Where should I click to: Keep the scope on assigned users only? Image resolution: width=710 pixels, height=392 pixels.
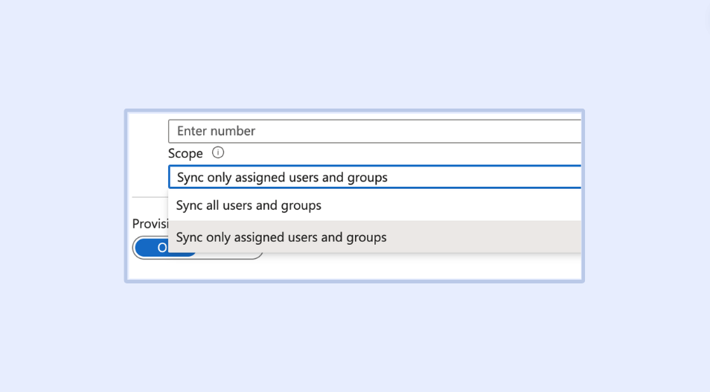pos(281,237)
